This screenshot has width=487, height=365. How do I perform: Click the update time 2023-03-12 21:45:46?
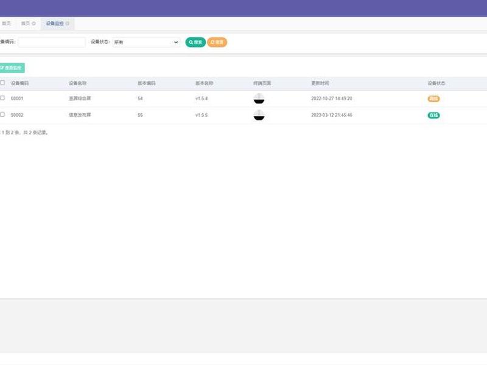[332, 115]
